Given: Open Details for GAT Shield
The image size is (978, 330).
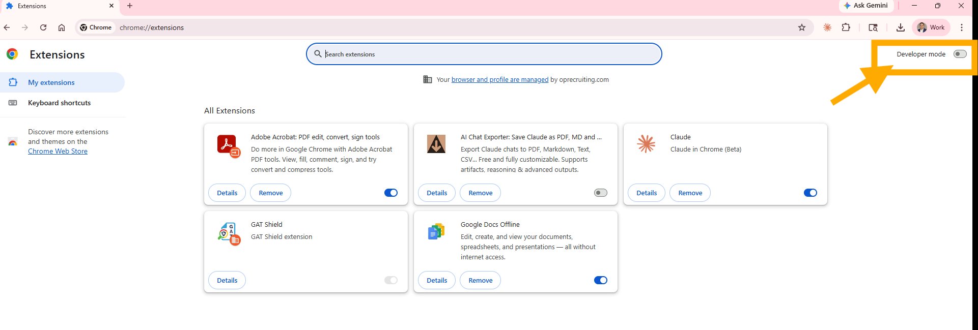Looking at the screenshot, I should coord(227,280).
